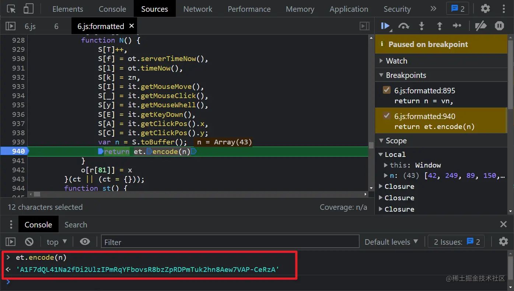Switch to the file tab named 6
This screenshot has height=291, width=514.
coord(56,26)
